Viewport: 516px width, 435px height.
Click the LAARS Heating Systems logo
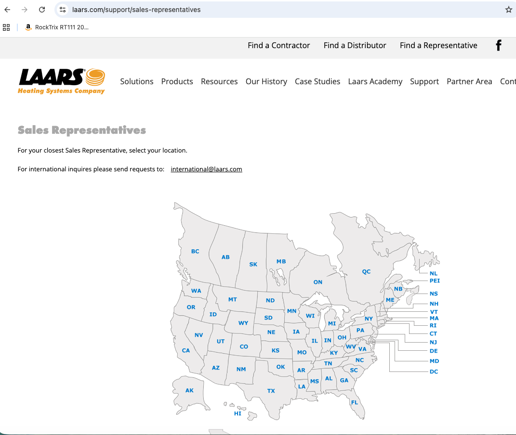click(x=62, y=81)
